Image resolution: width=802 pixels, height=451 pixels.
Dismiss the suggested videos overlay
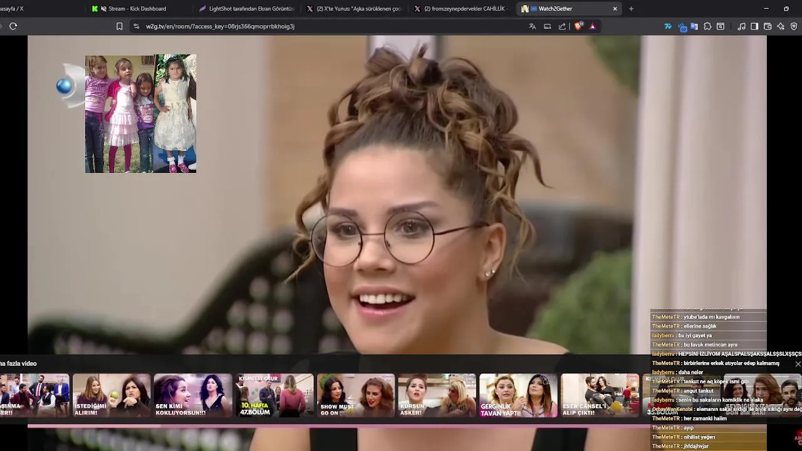coord(798,364)
